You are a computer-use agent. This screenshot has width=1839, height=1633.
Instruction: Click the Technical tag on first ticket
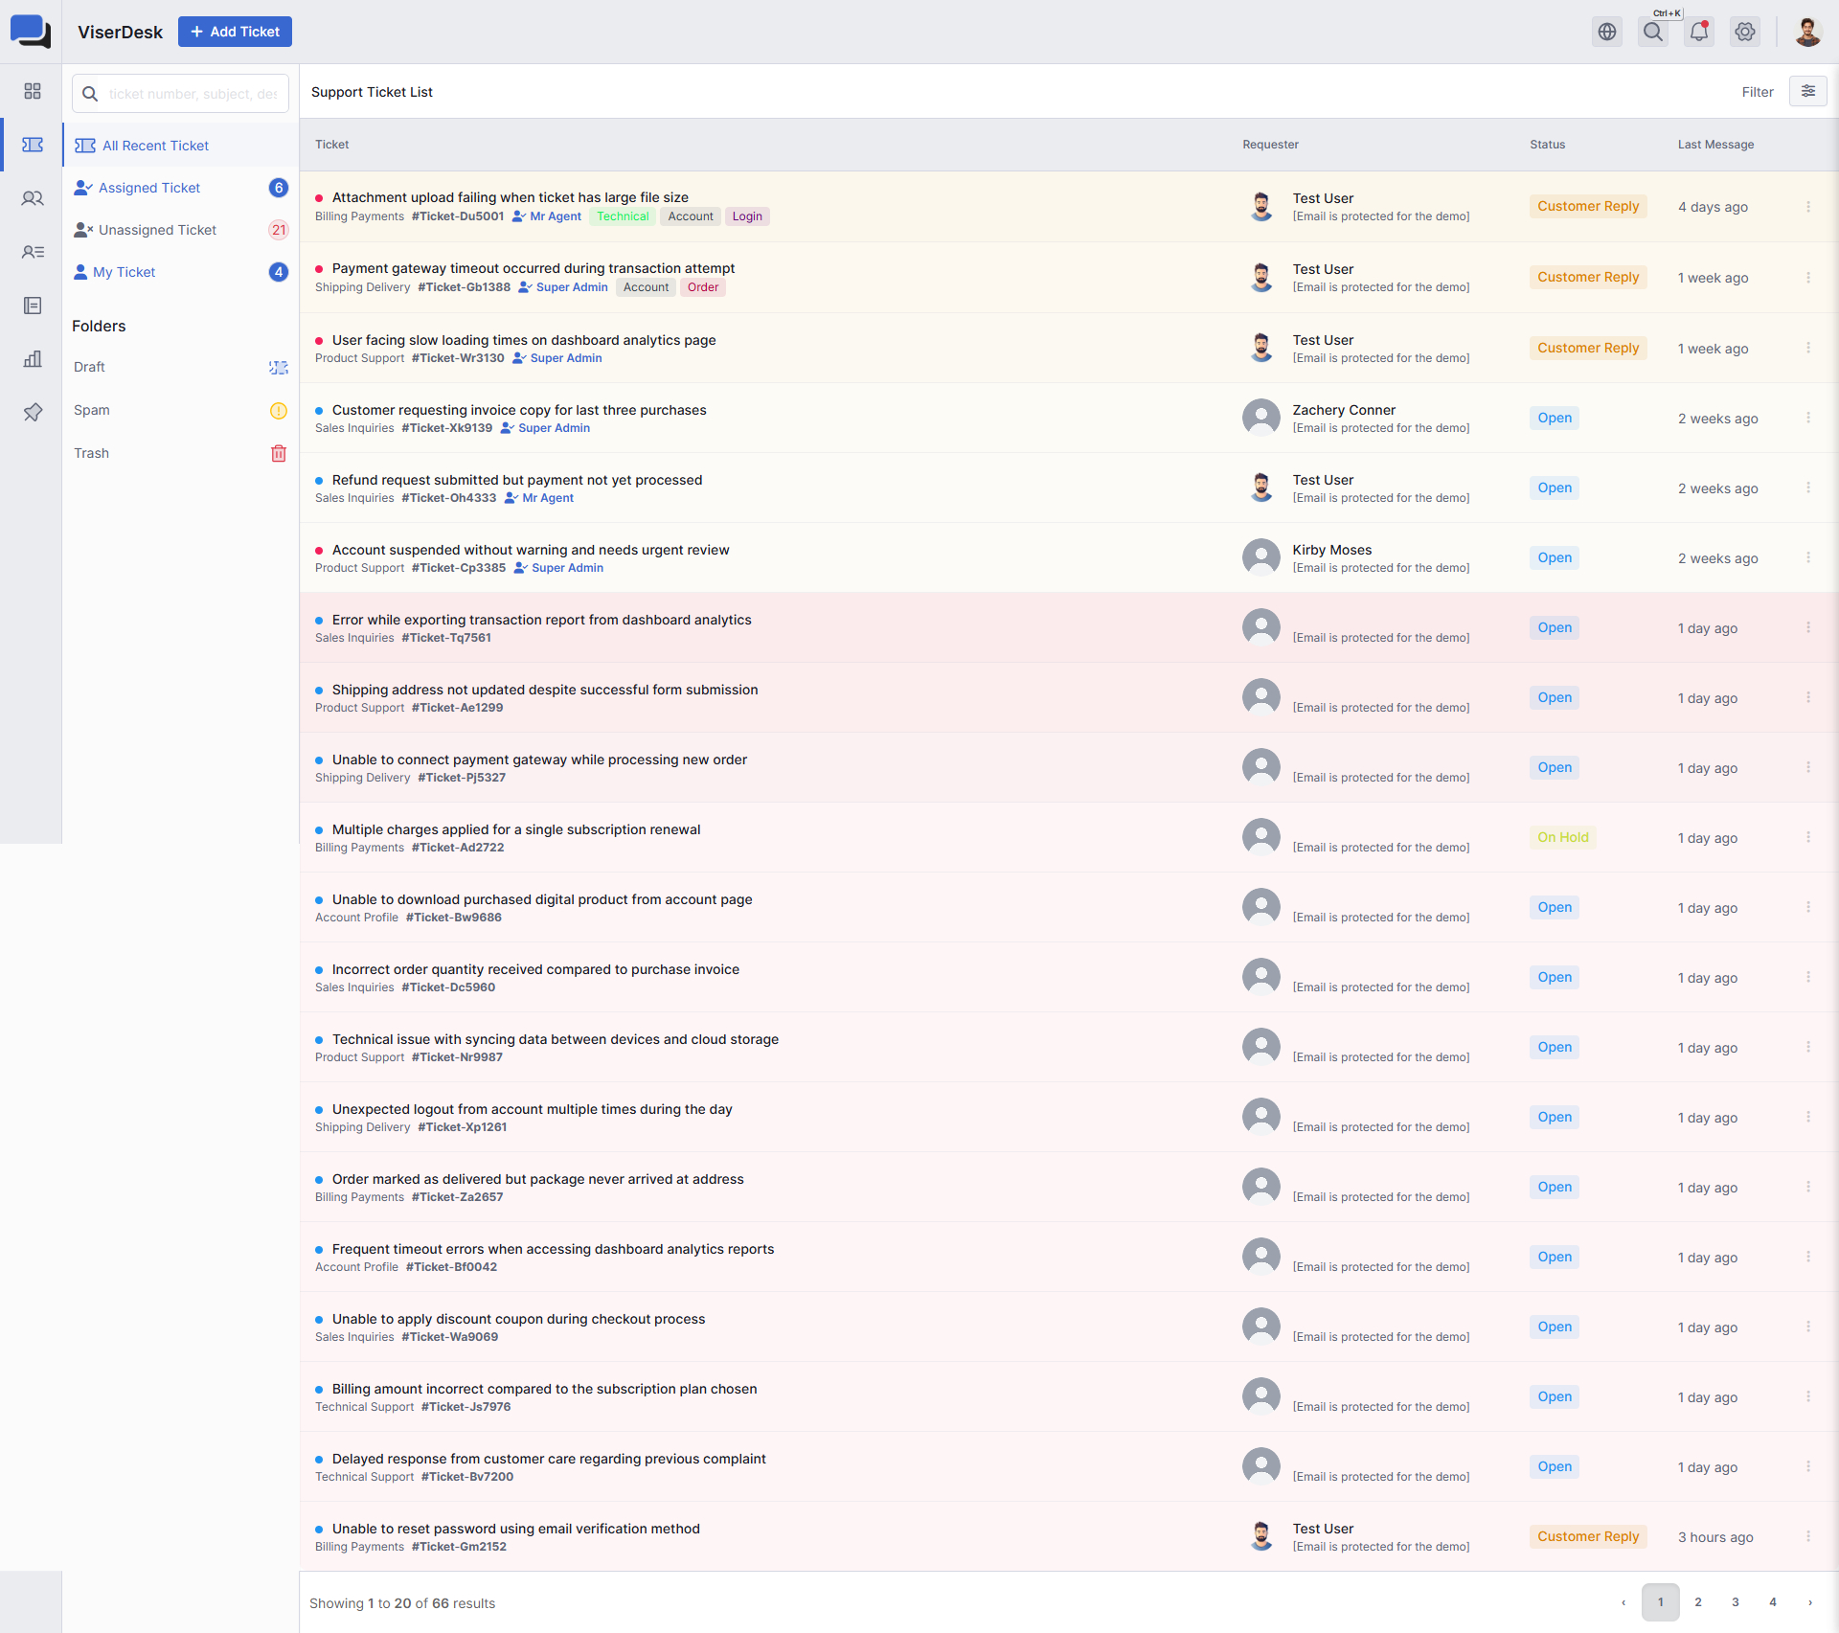point(623,216)
